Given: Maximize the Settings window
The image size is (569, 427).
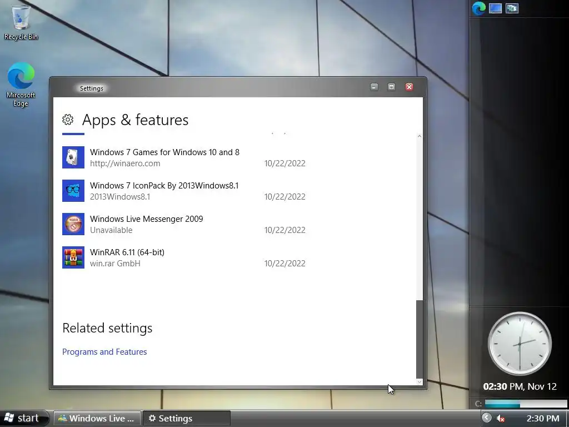Looking at the screenshot, I should (x=392, y=87).
